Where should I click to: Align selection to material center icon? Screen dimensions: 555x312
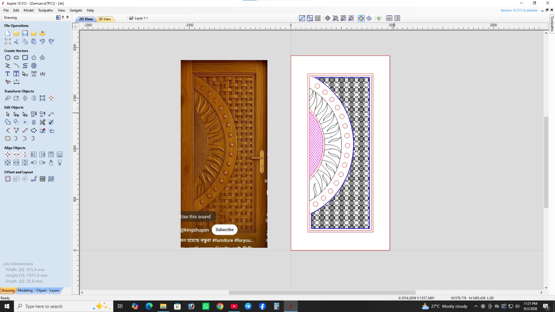tap(8, 155)
